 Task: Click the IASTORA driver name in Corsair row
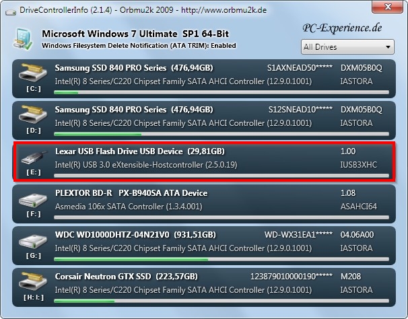pyautogui.click(x=356, y=290)
